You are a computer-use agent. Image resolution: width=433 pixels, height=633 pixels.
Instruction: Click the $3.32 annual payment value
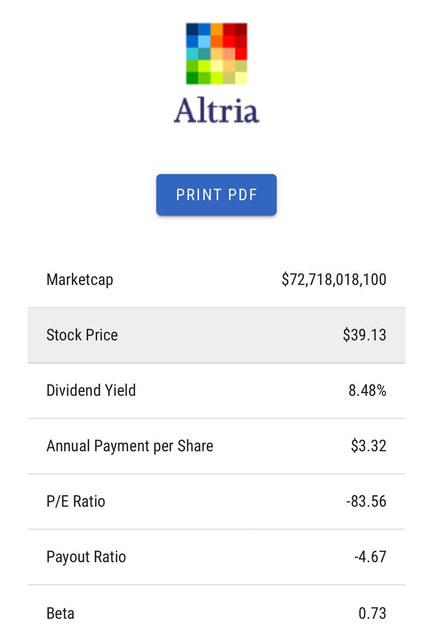369,446
